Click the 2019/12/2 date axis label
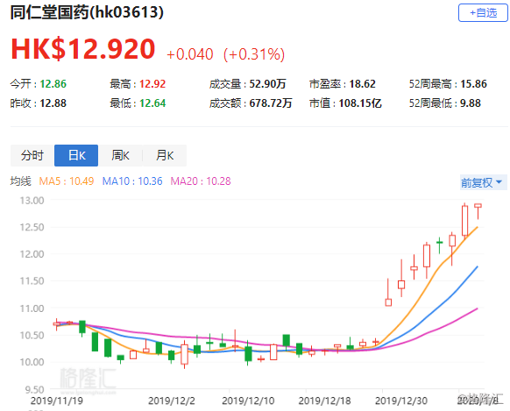510x411 pixels. pyautogui.click(x=172, y=400)
